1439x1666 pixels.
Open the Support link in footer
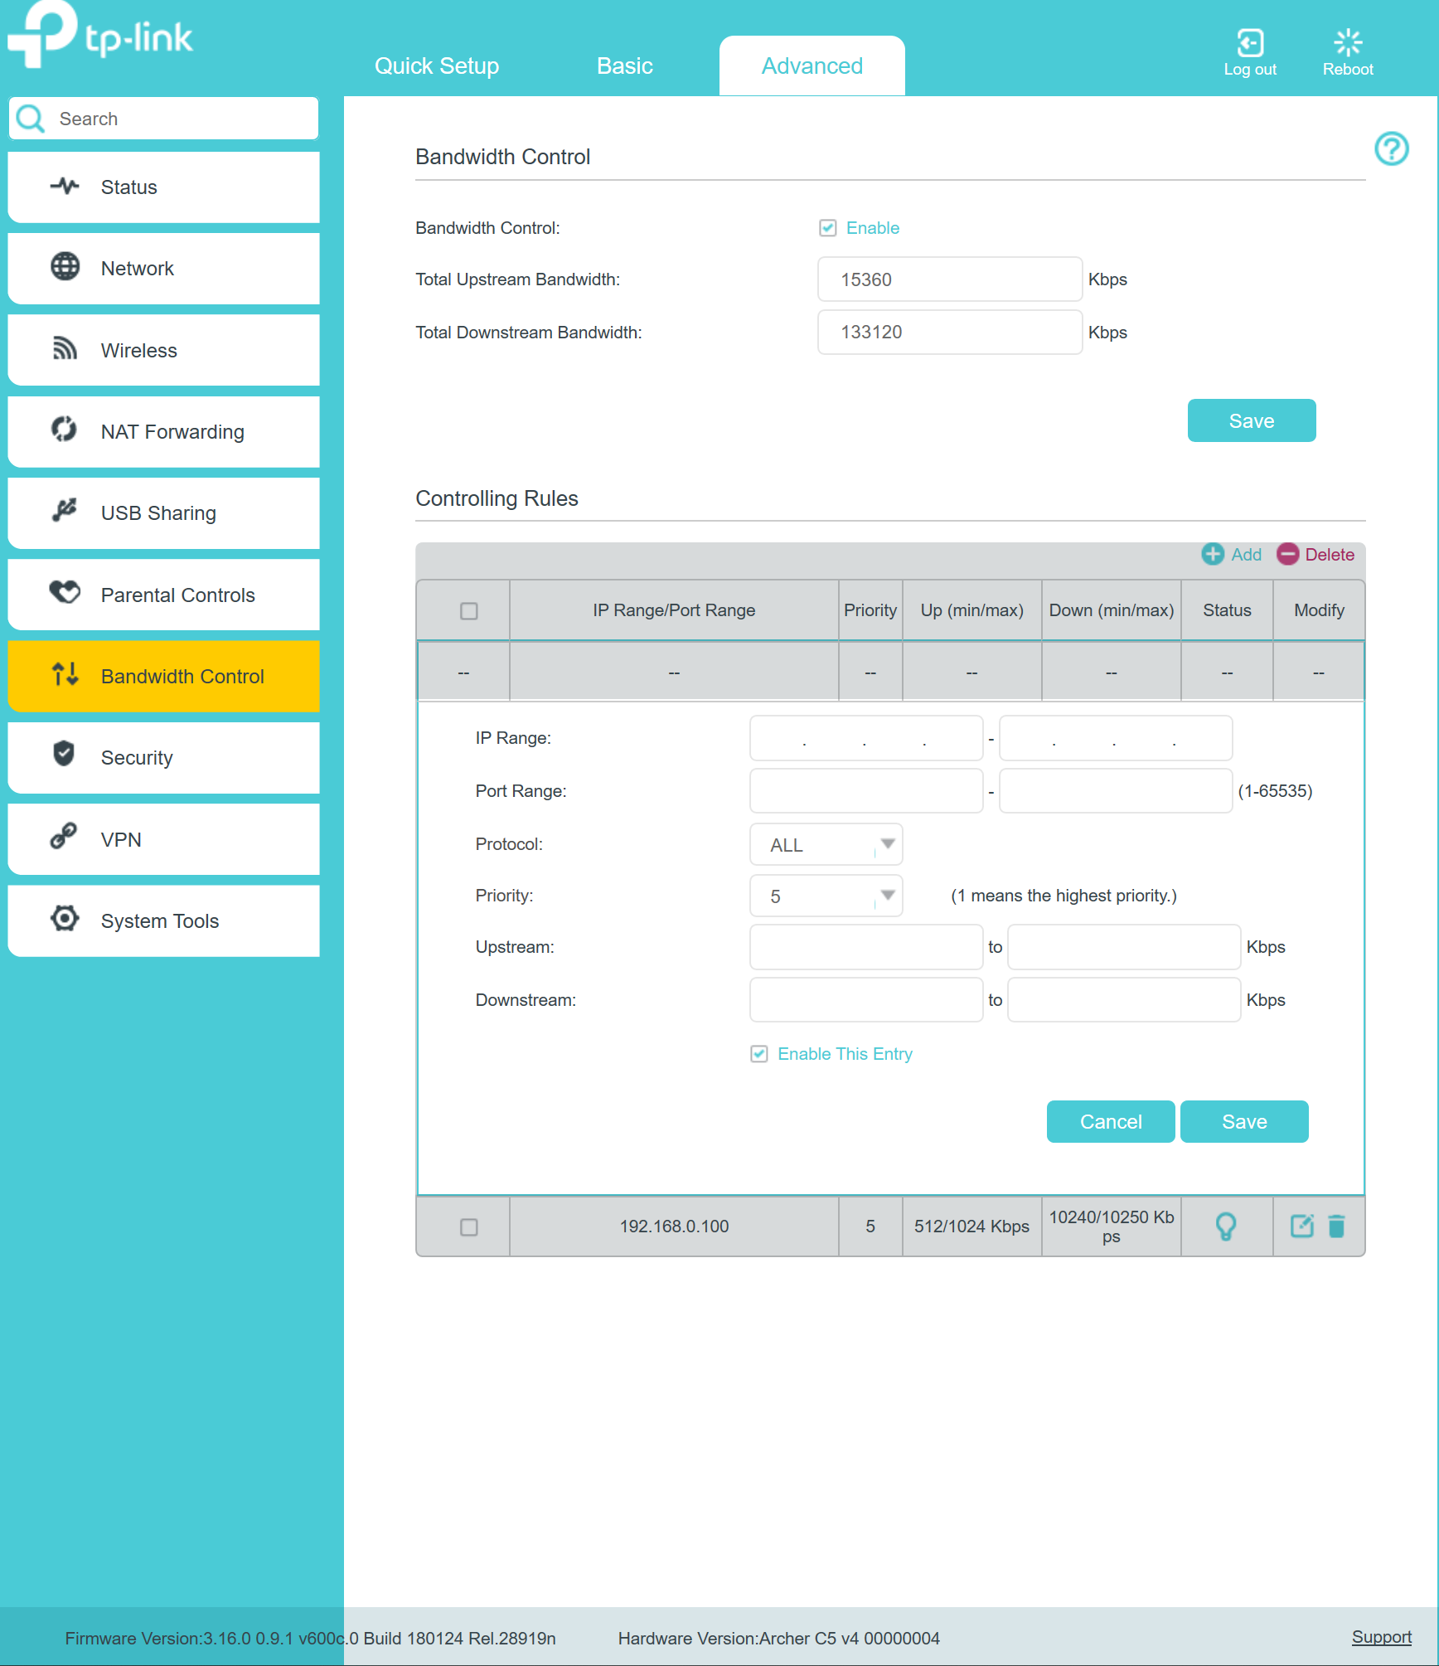(x=1381, y=1637)
